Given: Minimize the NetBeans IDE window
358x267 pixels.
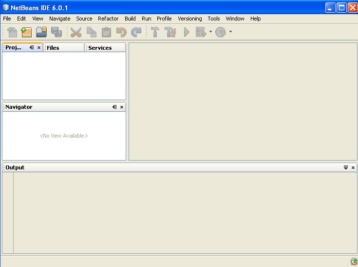Looking at the screenshot, I should pos(330,8).
